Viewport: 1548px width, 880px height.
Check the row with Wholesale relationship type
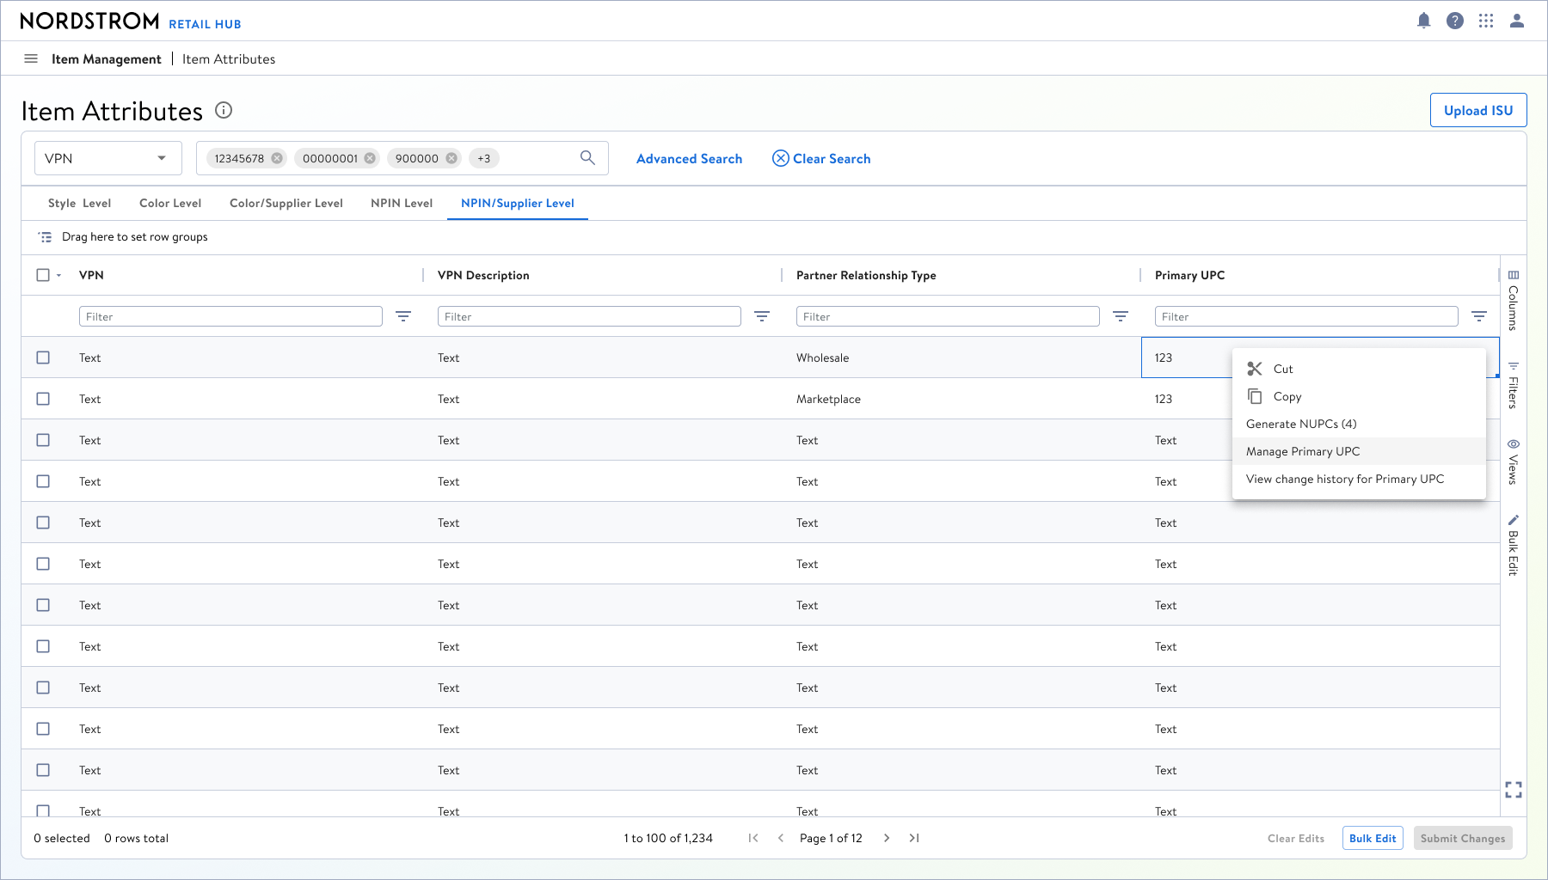43,357
